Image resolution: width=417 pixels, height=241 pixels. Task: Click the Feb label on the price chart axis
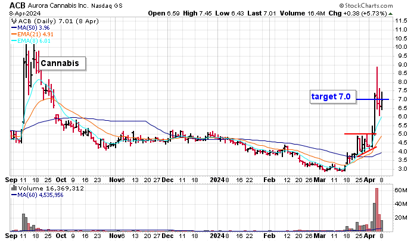tap(269, 180)
